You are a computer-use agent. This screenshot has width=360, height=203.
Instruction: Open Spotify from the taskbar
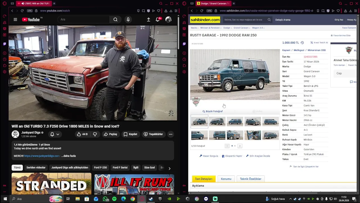(x=114, y=199)
